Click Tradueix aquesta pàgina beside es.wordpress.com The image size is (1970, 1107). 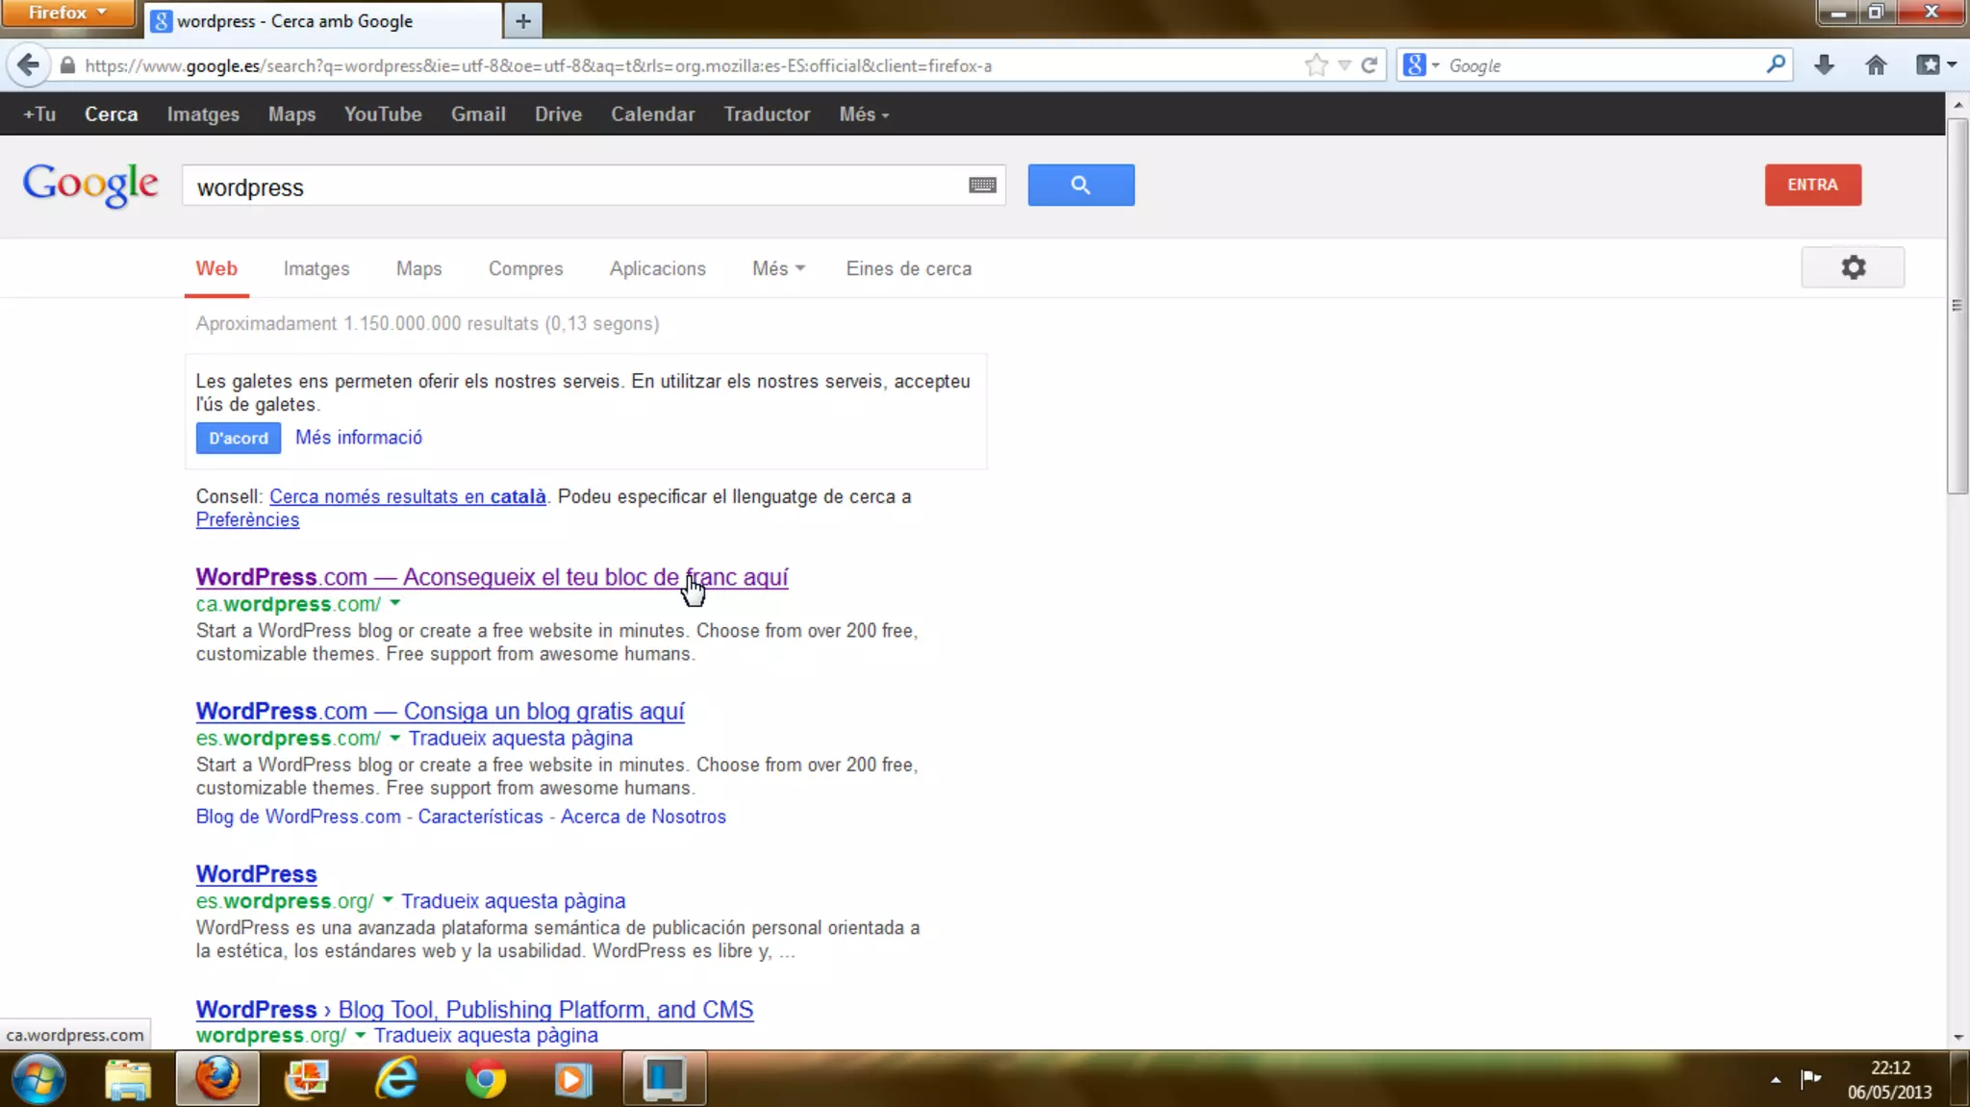point(520,738)
